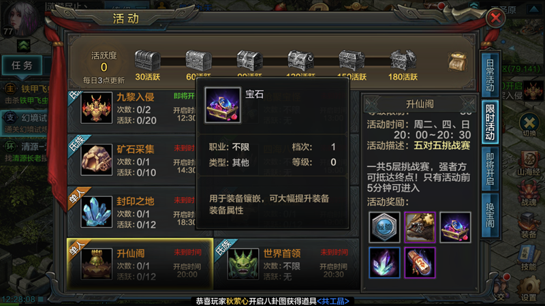This screenshot has width=545, height=306.
Task: Select the gem chest reward icon
Action: [x=455, y=227]
